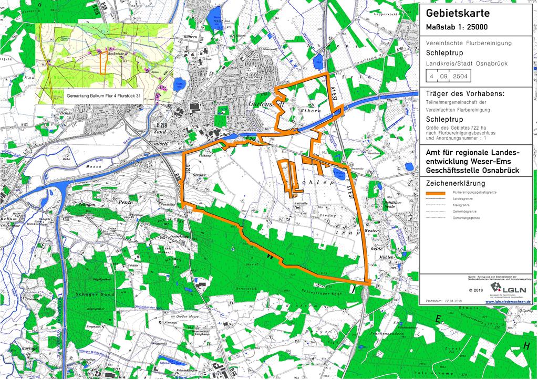This screenshot has height=380, width=538.
Task: Click the LGLN logo emblem
Action: (x=495, y=289)
